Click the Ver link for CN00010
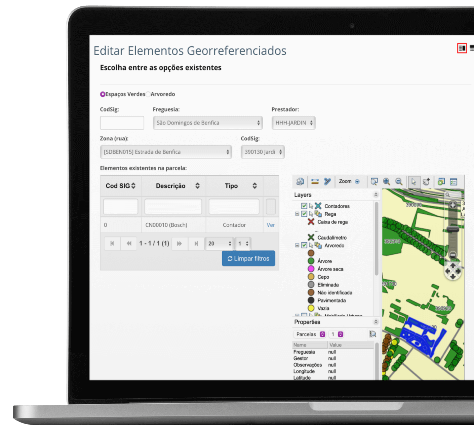Screen dimensions: 474x431 271,225
